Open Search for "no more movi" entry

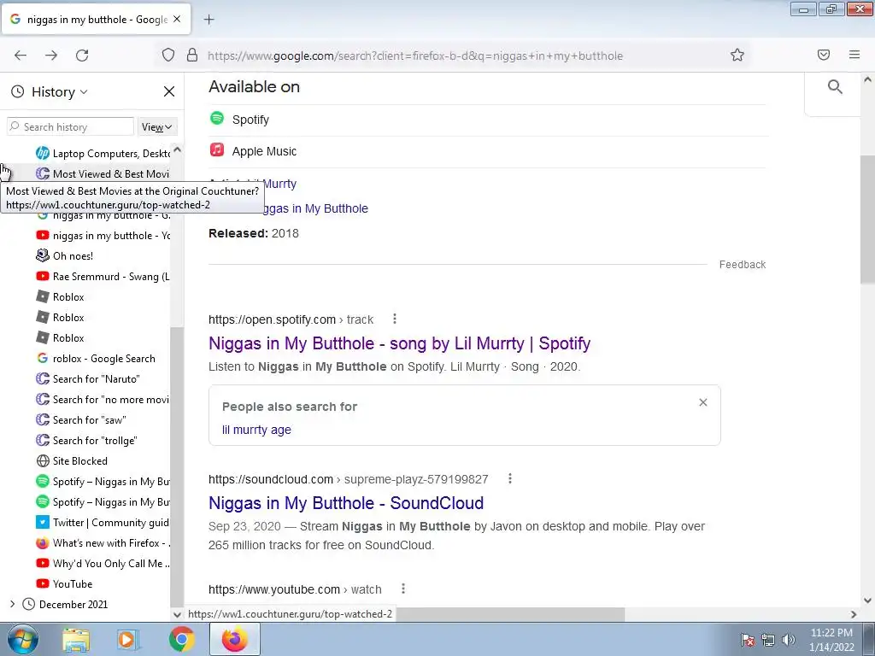(103, 400)
